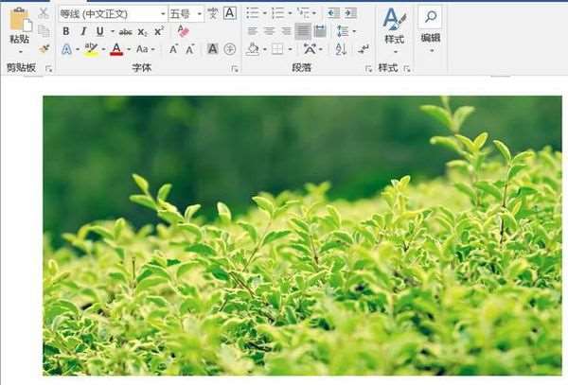
Task: Toggle Bold formatting
Action: tap(66, 31)
